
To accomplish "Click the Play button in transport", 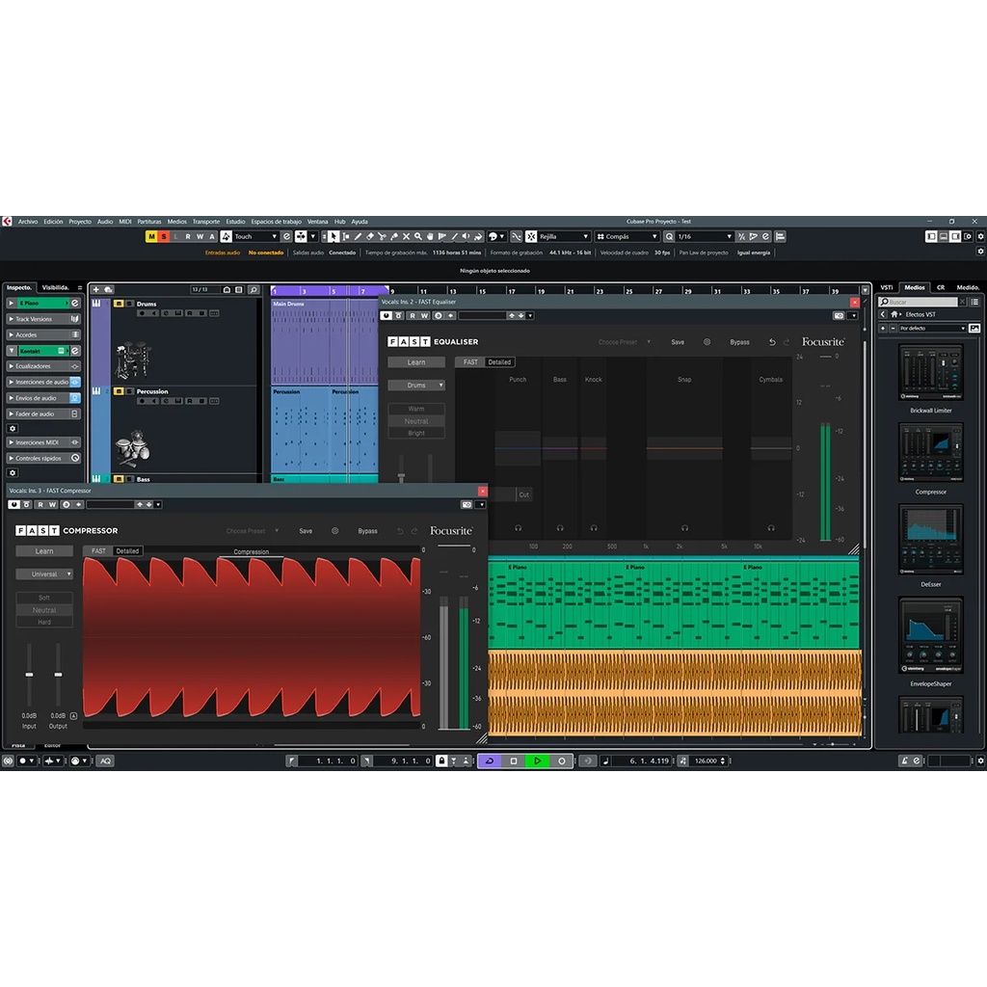I will (538, 761).
